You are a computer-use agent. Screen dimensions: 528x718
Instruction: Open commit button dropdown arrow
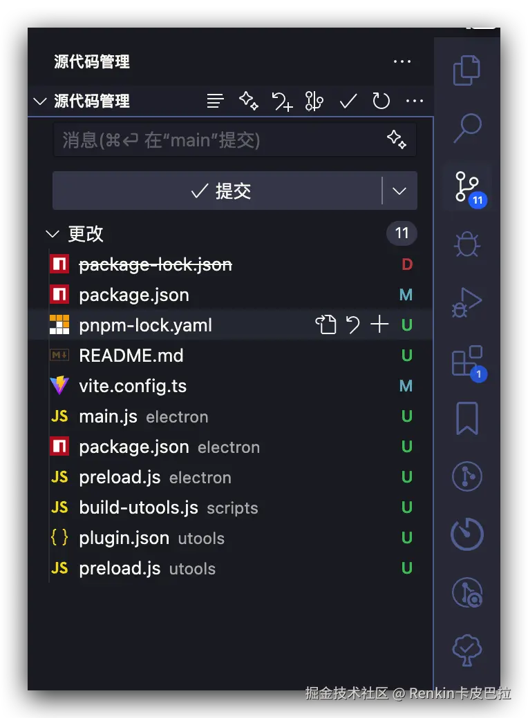(x=399, y=191)
